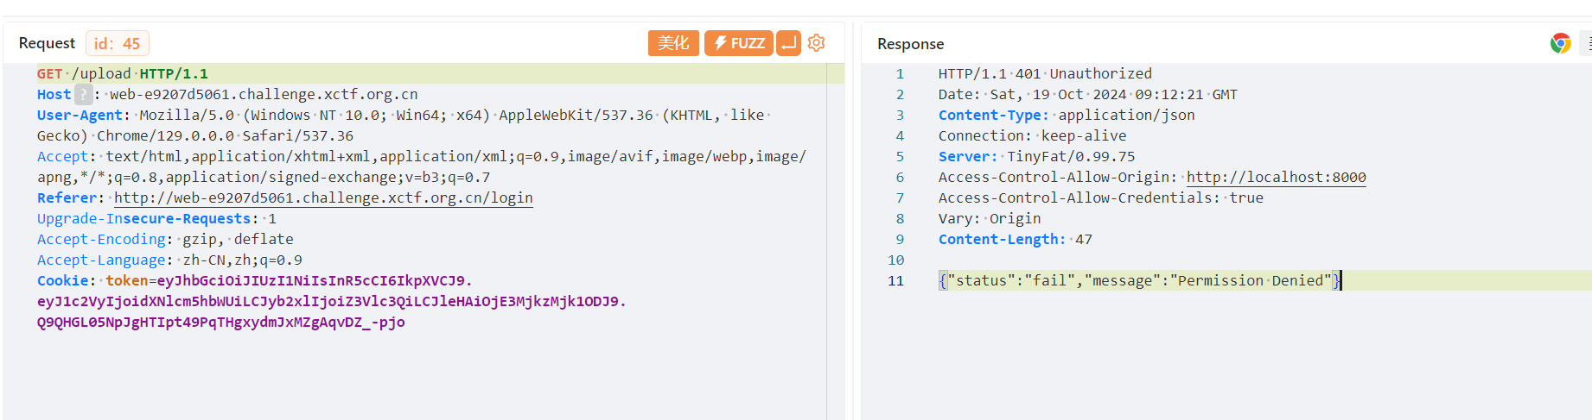Screen dimensions: 1592x420
Task: Click the Accept-Language zh-CN line
Action: pyautogui.click(x=169, y=260)
